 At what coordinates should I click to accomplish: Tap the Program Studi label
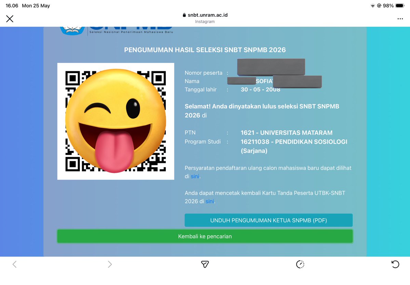(x=203, y=141)
